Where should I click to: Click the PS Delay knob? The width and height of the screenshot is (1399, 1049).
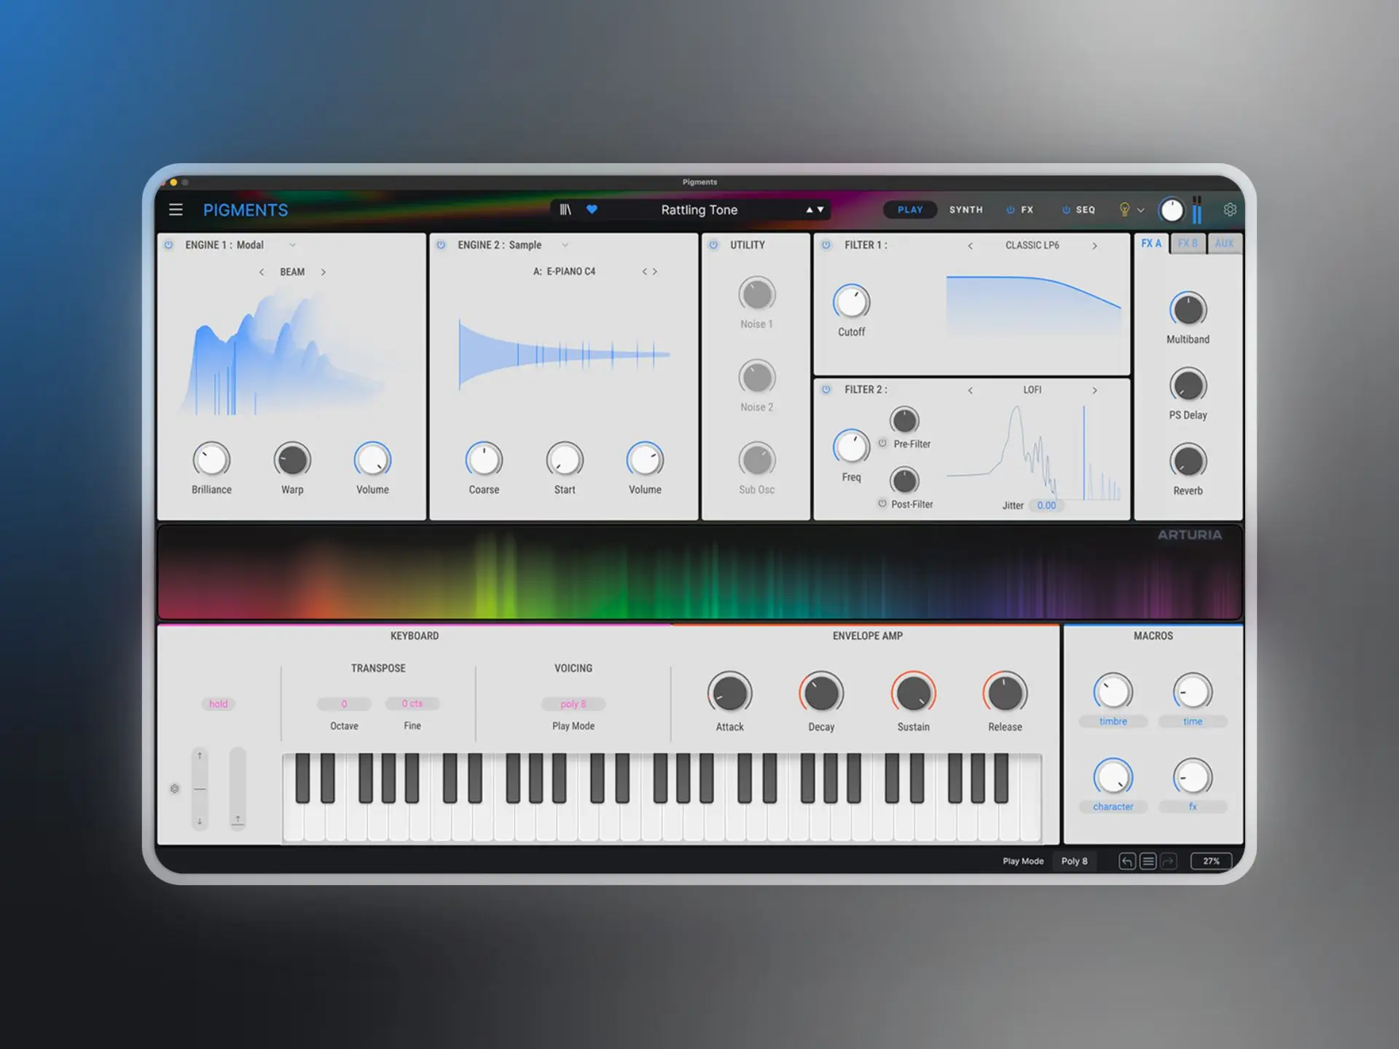[x=1188, y=385]
